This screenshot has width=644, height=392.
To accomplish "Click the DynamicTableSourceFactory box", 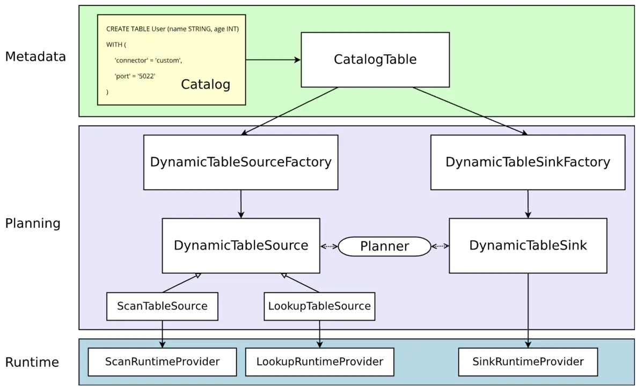I will coord(240,162).
